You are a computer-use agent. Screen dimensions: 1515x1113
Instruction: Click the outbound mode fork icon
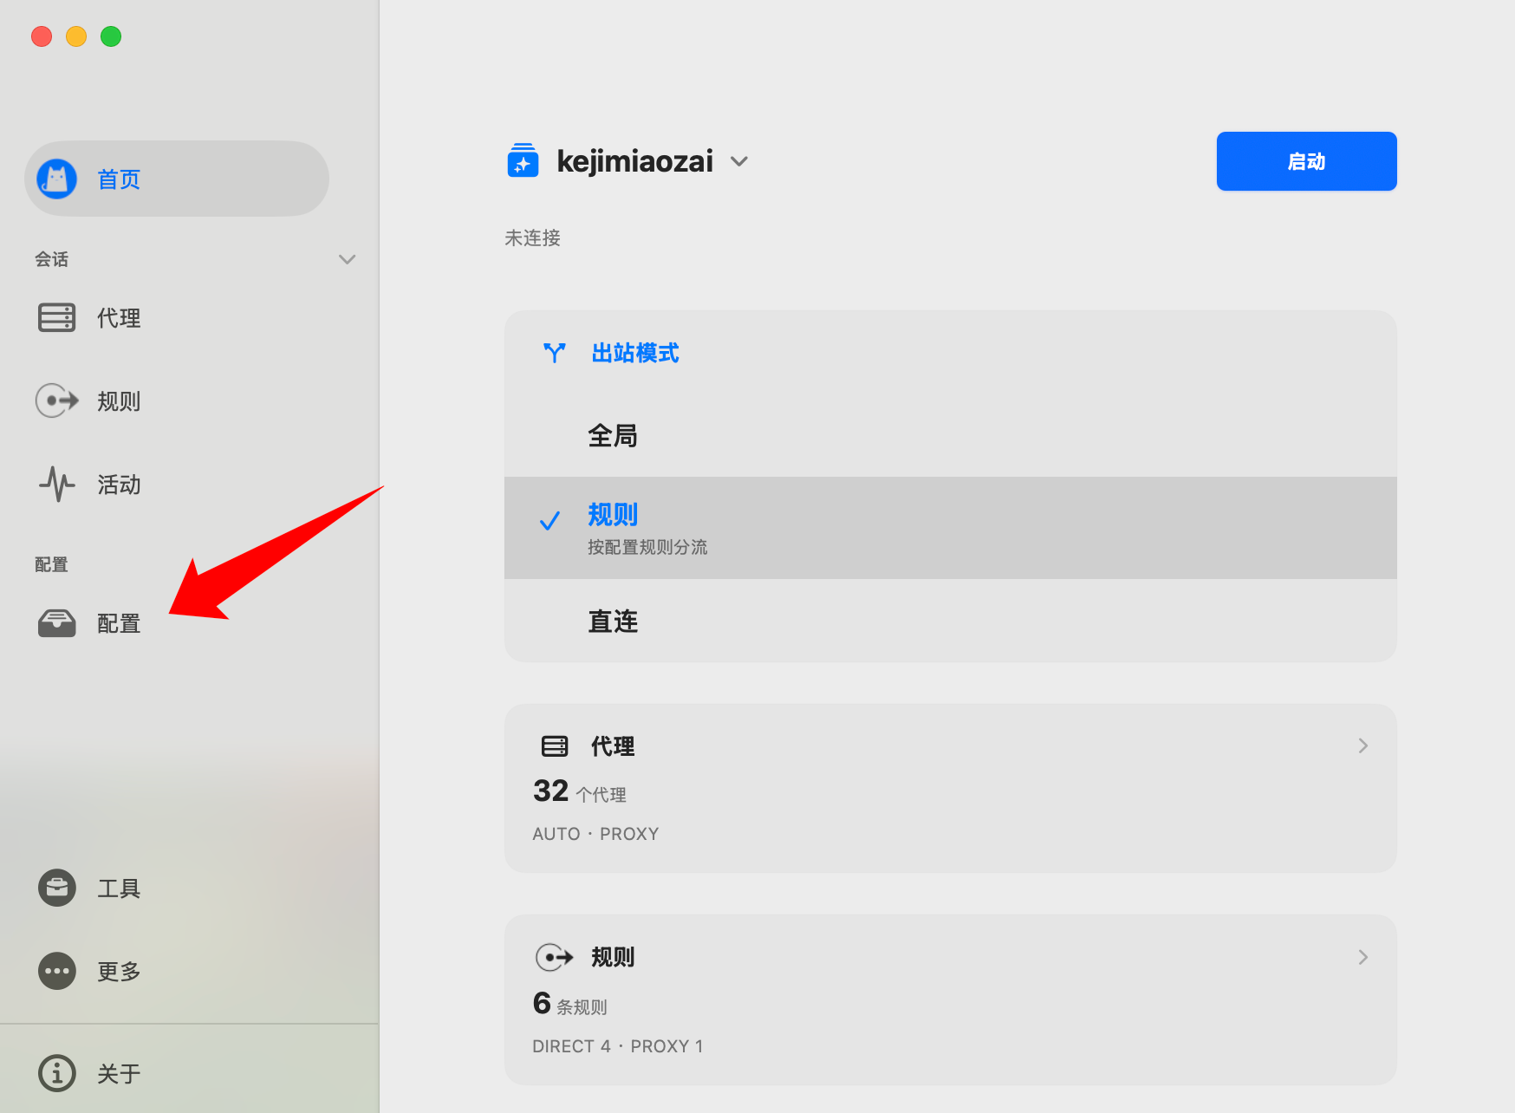554,353
